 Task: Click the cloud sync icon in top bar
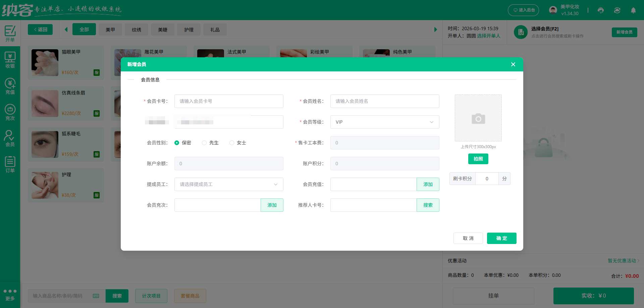(617, 10)
